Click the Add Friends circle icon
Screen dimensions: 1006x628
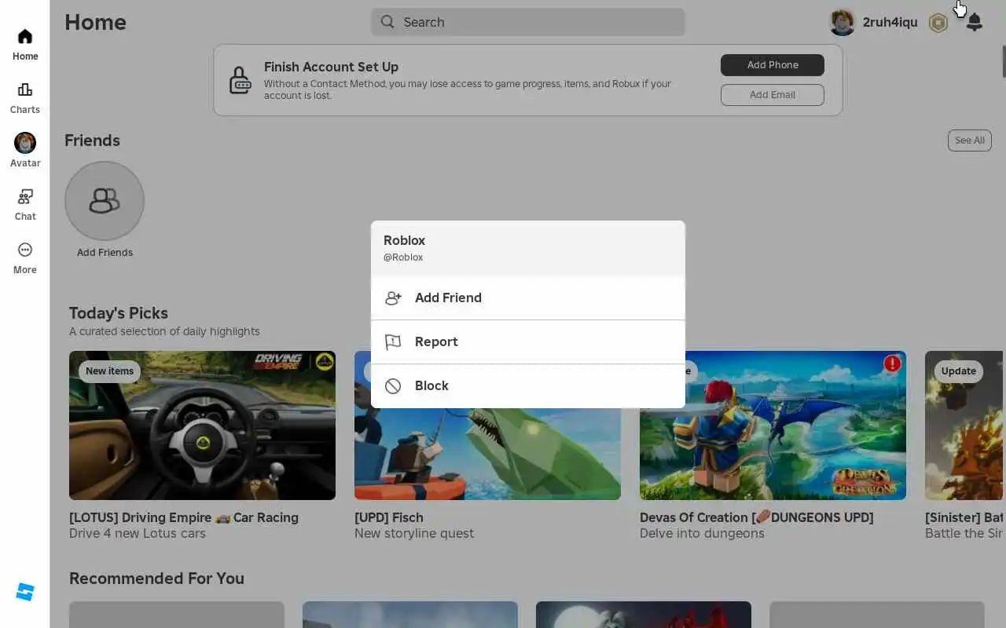[105, 201]
